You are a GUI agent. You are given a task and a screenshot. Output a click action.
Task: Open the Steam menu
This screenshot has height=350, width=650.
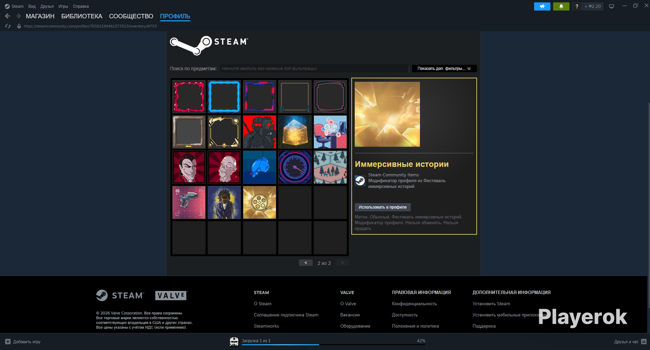point(17,6)
